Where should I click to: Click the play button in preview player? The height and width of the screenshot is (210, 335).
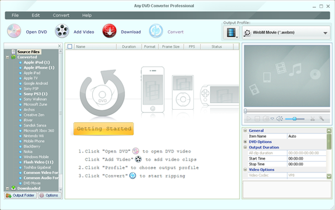pyautogui.click(x=248, y=119)
